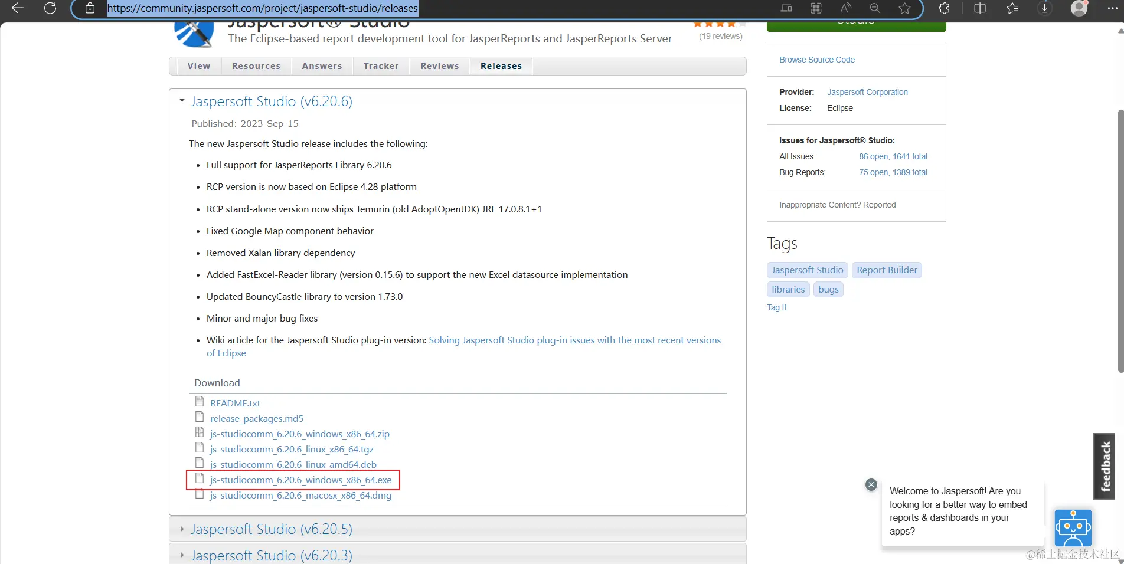Download the windows_x86_64.exe installer
The image size is (1124, 564).
click(x=301, y=480)
